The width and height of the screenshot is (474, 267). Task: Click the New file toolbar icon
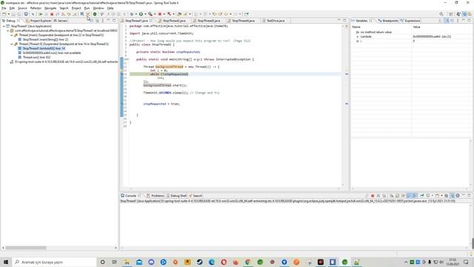[x=4, y=14]
